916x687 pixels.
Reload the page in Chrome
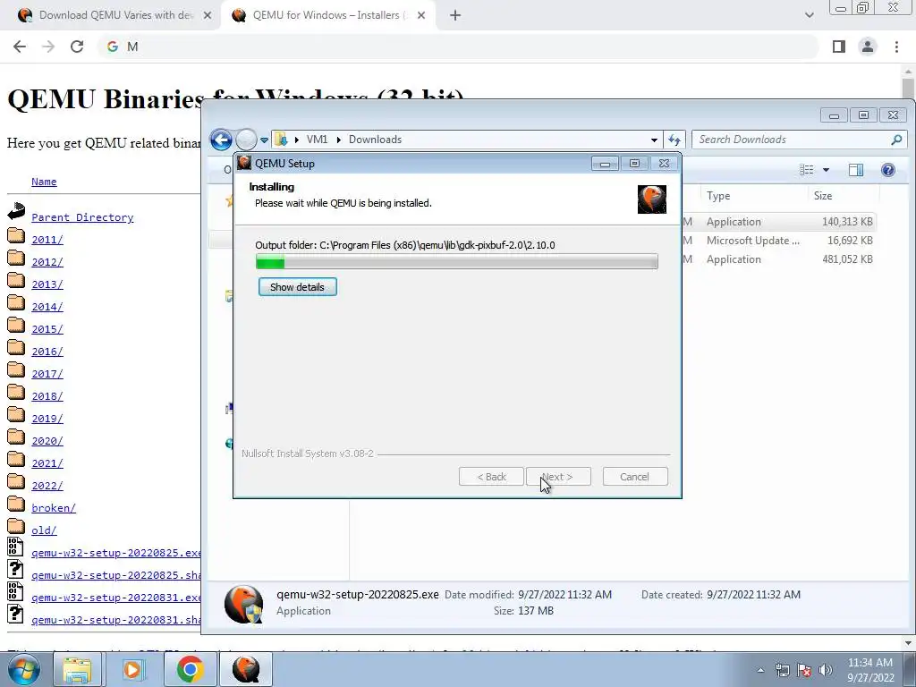click(77, 47)
